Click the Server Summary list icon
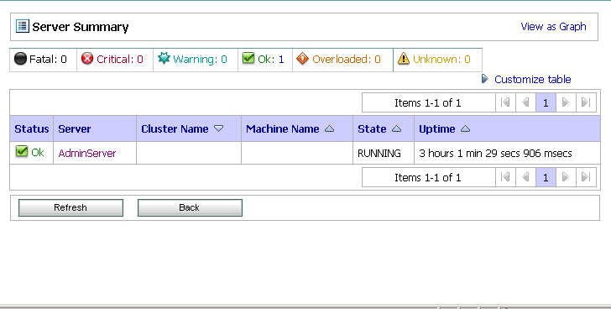The height and width of the screenshot is (309, 611). pos(22,26)
